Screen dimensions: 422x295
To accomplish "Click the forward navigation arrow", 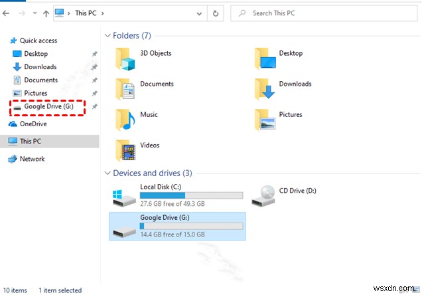I will [x=21, y=13].
